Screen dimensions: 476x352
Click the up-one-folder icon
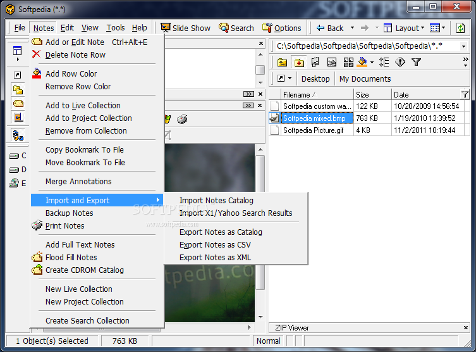282,62
